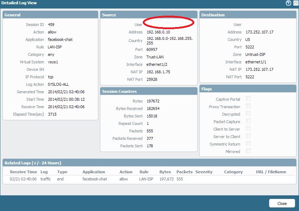This screenshot has width=299, height=211.
Task: Toggle the Captive Portal flag checkbox
Action: click(248, 99)
